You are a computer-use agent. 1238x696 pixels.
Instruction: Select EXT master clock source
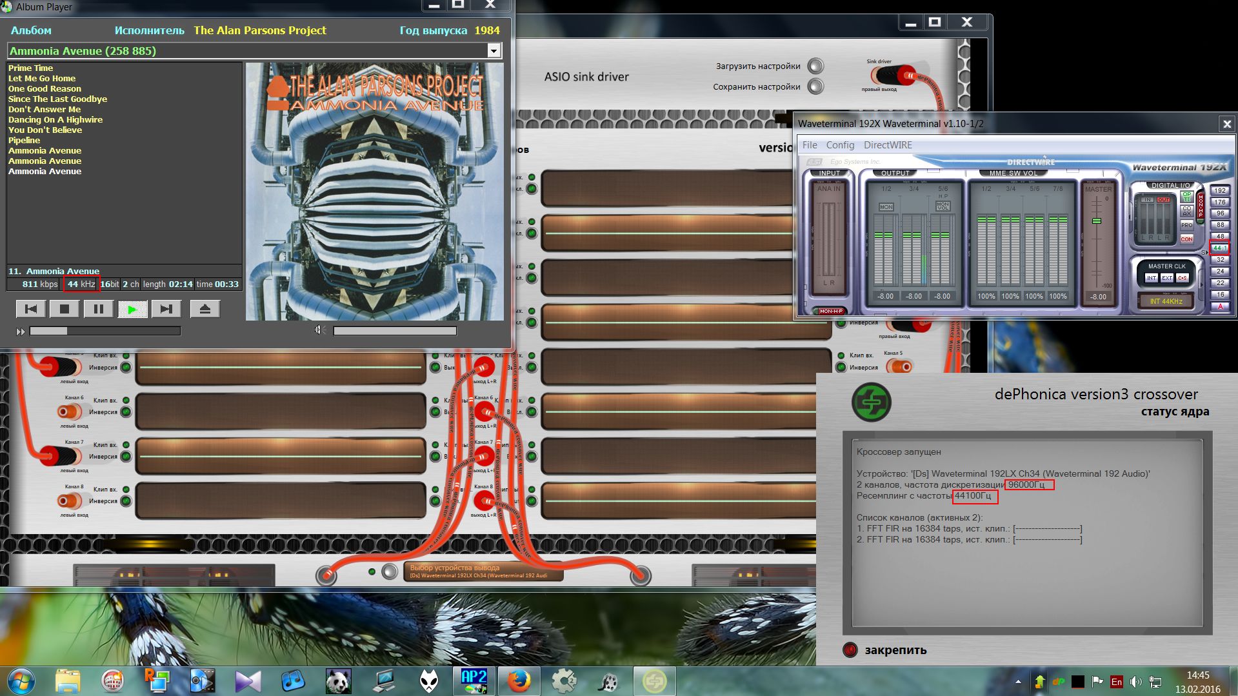[x=1166, y=278]
